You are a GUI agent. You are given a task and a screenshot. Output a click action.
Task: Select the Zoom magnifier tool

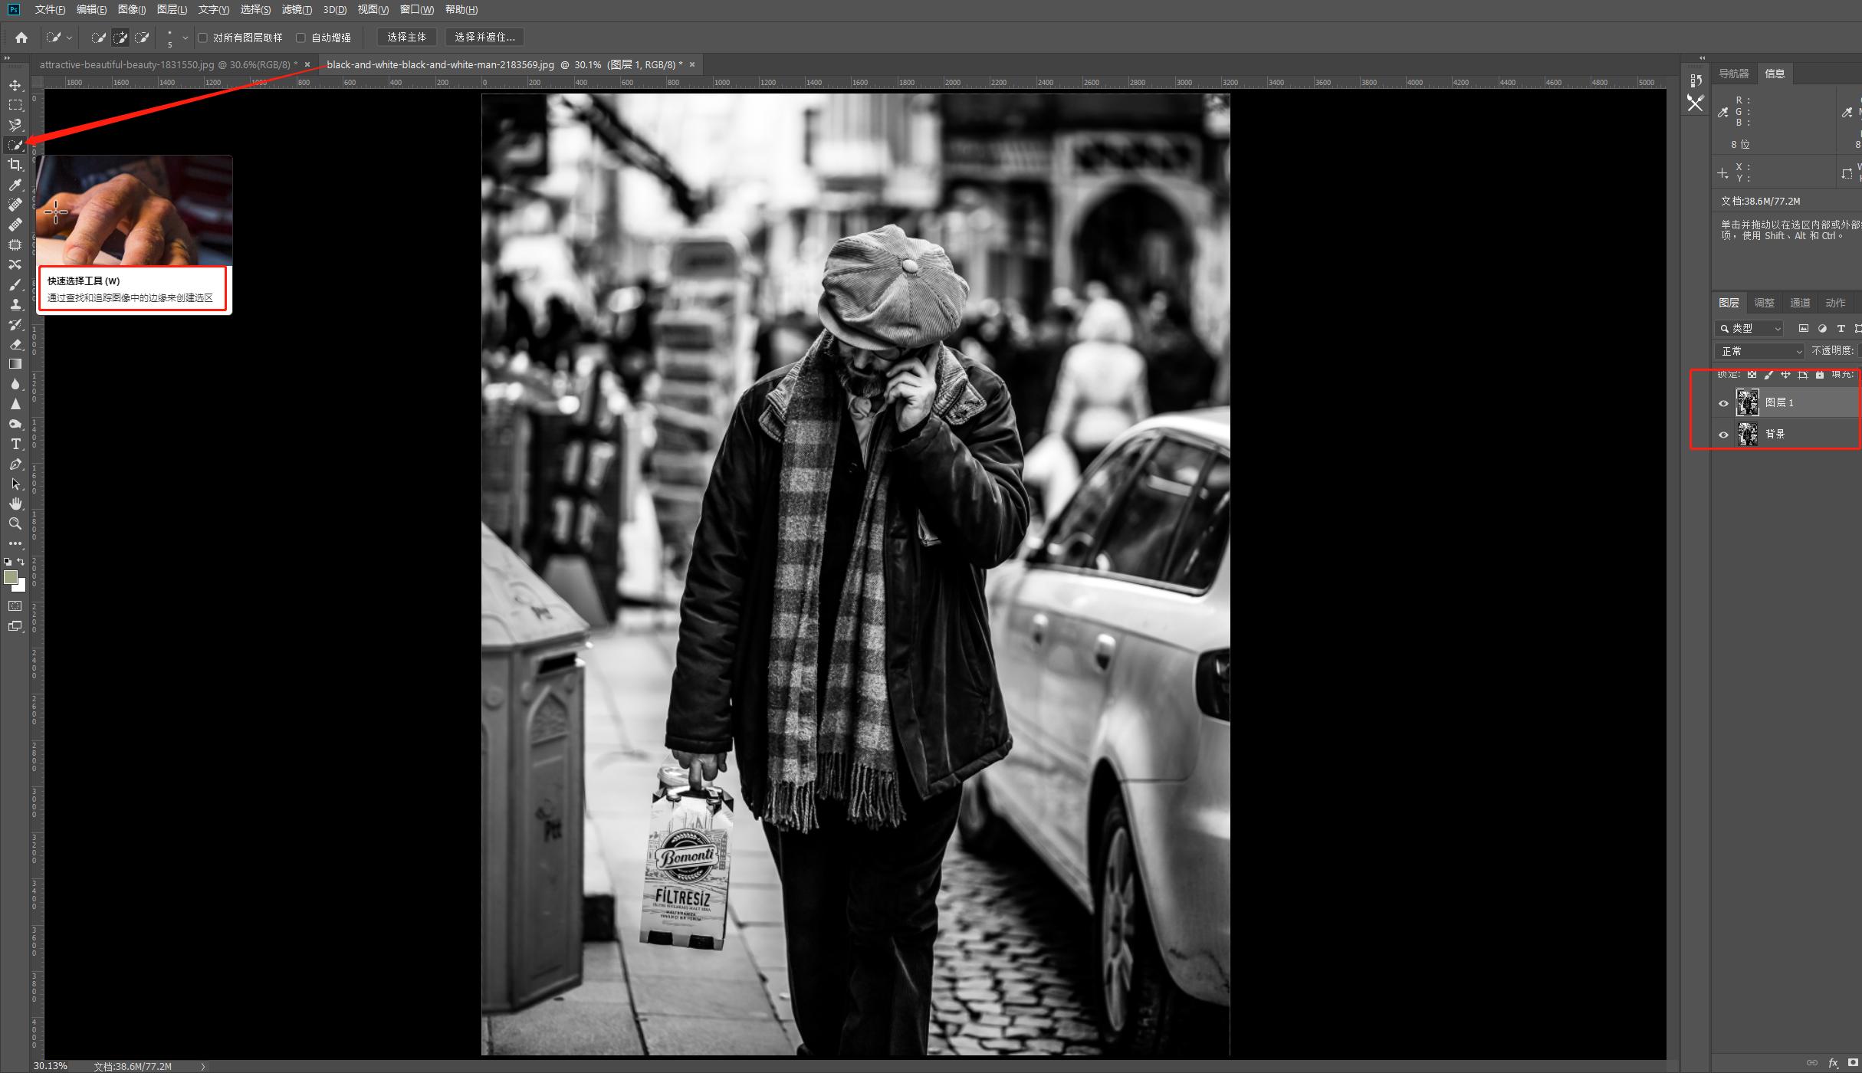(15, 523)
